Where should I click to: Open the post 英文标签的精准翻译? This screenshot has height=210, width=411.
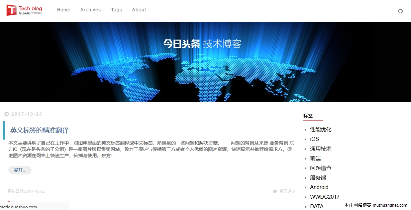(x=39, y=131)
